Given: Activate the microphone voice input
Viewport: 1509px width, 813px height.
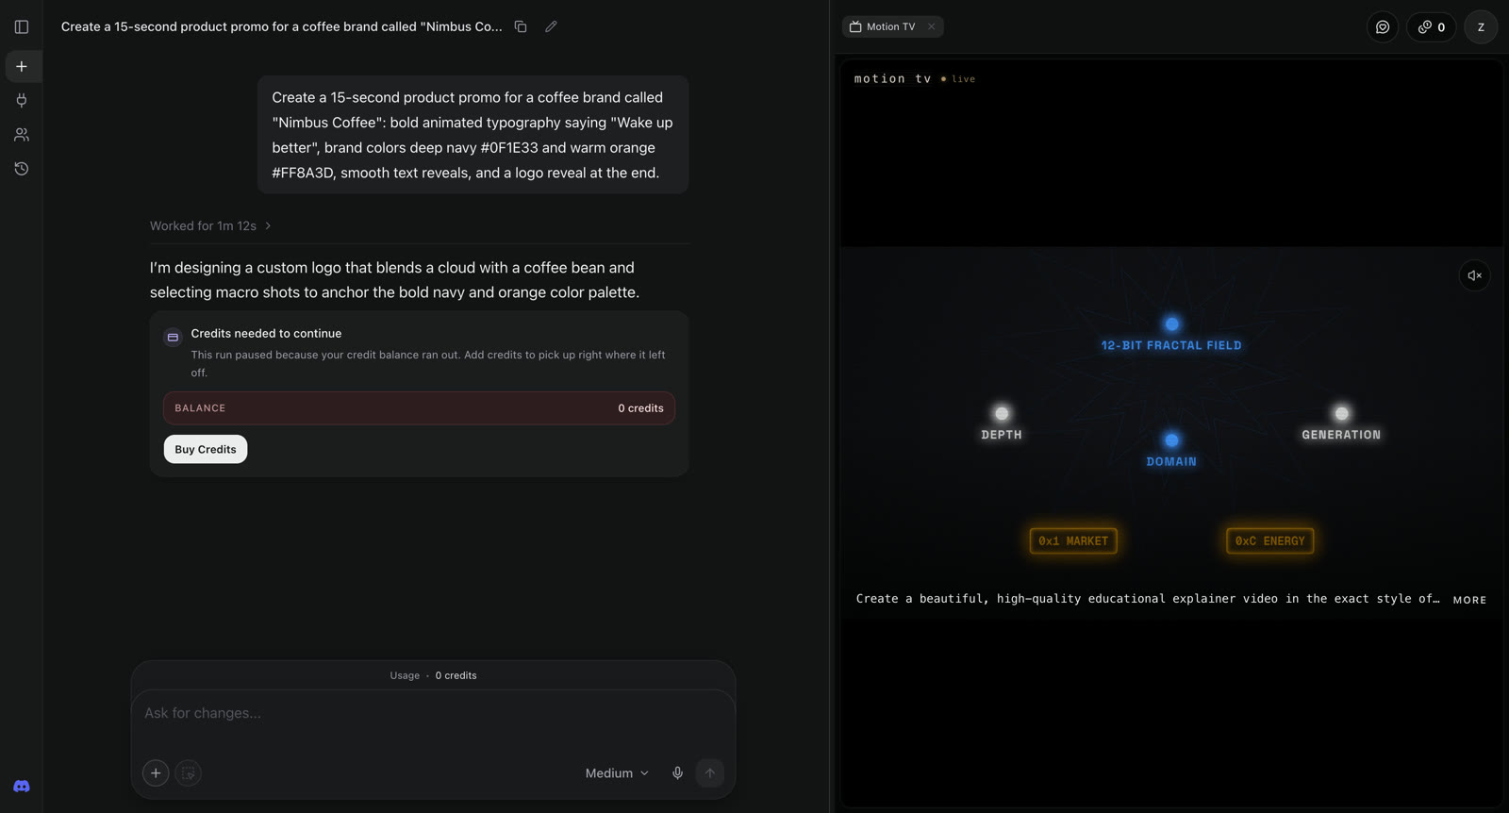Looking at the screenshot, I should click(677, 773).
